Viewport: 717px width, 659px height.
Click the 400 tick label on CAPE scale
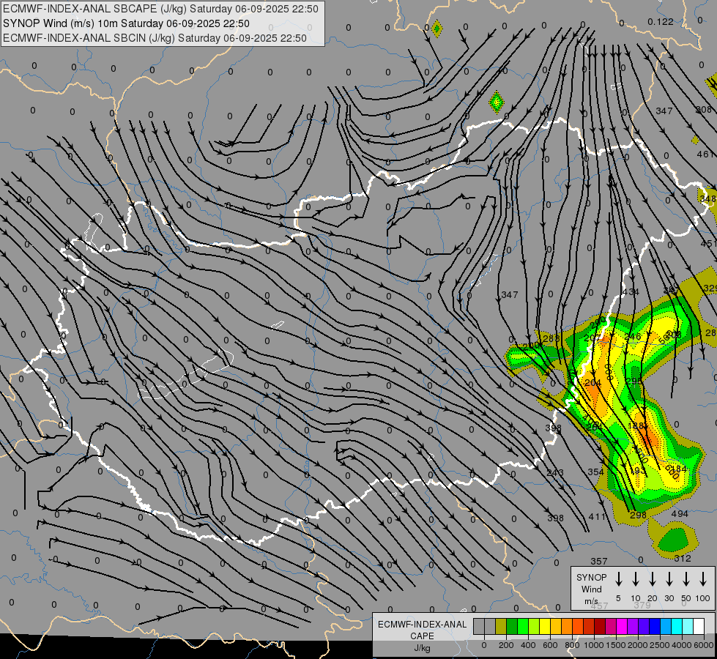point(528,645)
